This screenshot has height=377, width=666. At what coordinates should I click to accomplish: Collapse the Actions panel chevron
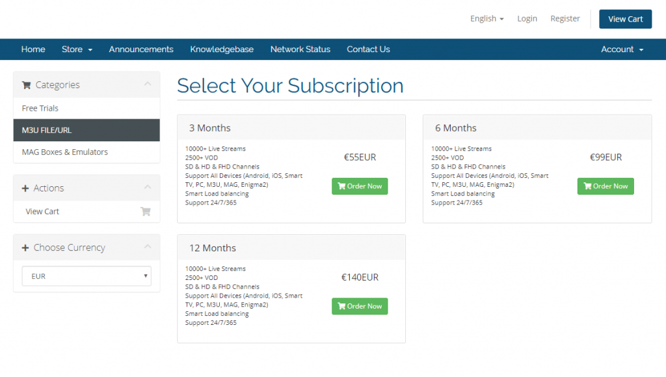tap(148, 187)
